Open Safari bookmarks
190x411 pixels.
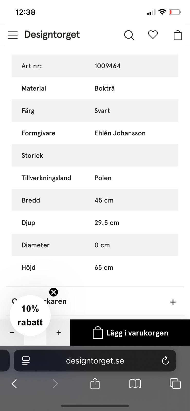coord(135,384)
